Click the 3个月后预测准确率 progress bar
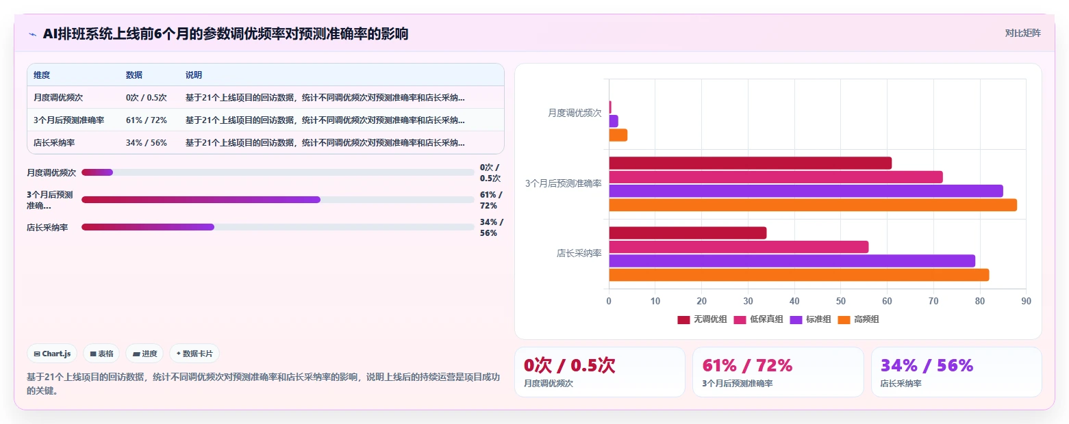The width and height of the screenshot is (1069, 424). 277,200
